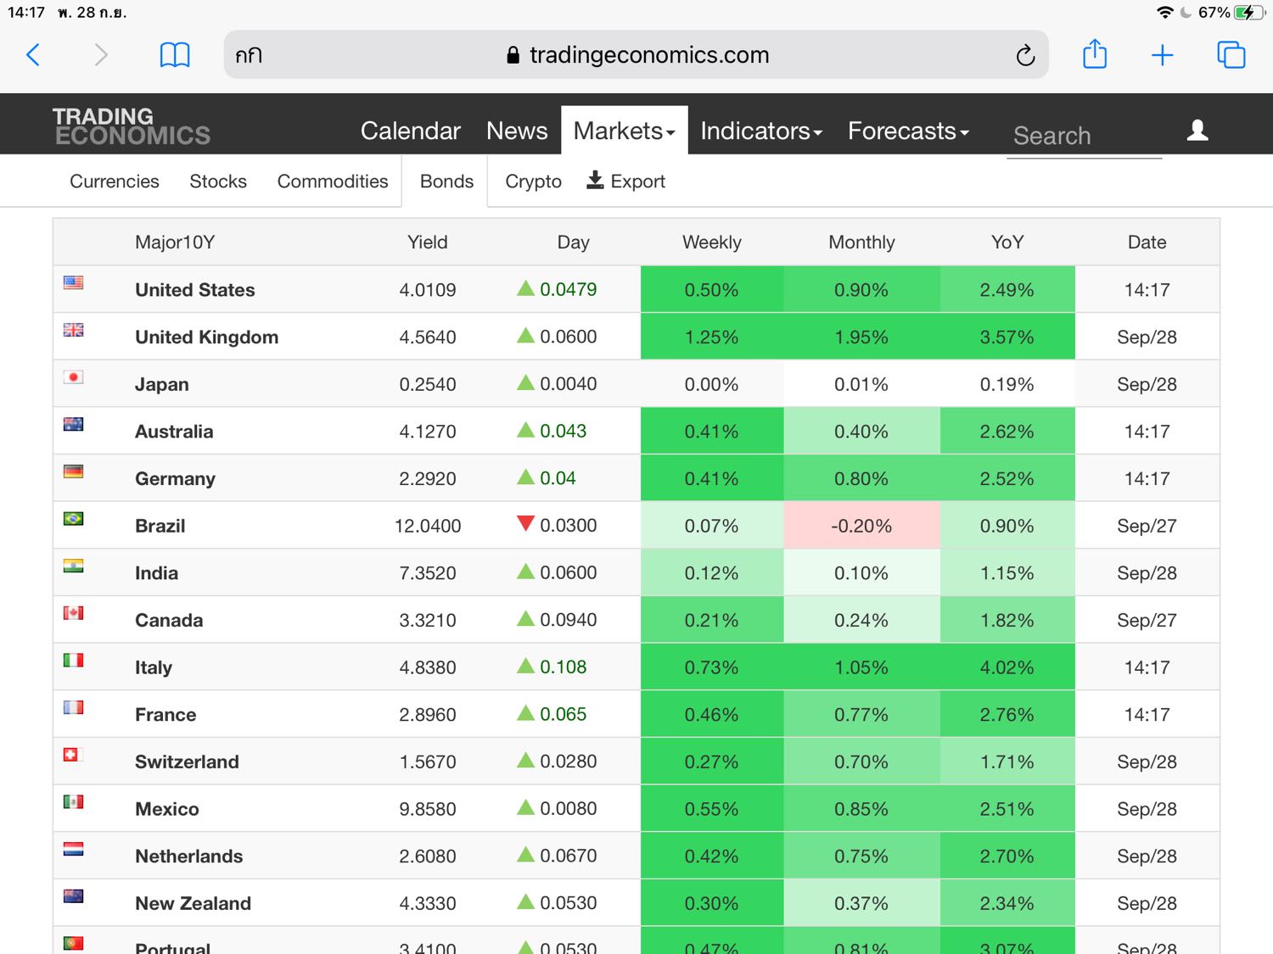Expand the Indicators dropdown menu
Image resolution: width=1273 pixels, height=954 pixels.
pos(761,131)
